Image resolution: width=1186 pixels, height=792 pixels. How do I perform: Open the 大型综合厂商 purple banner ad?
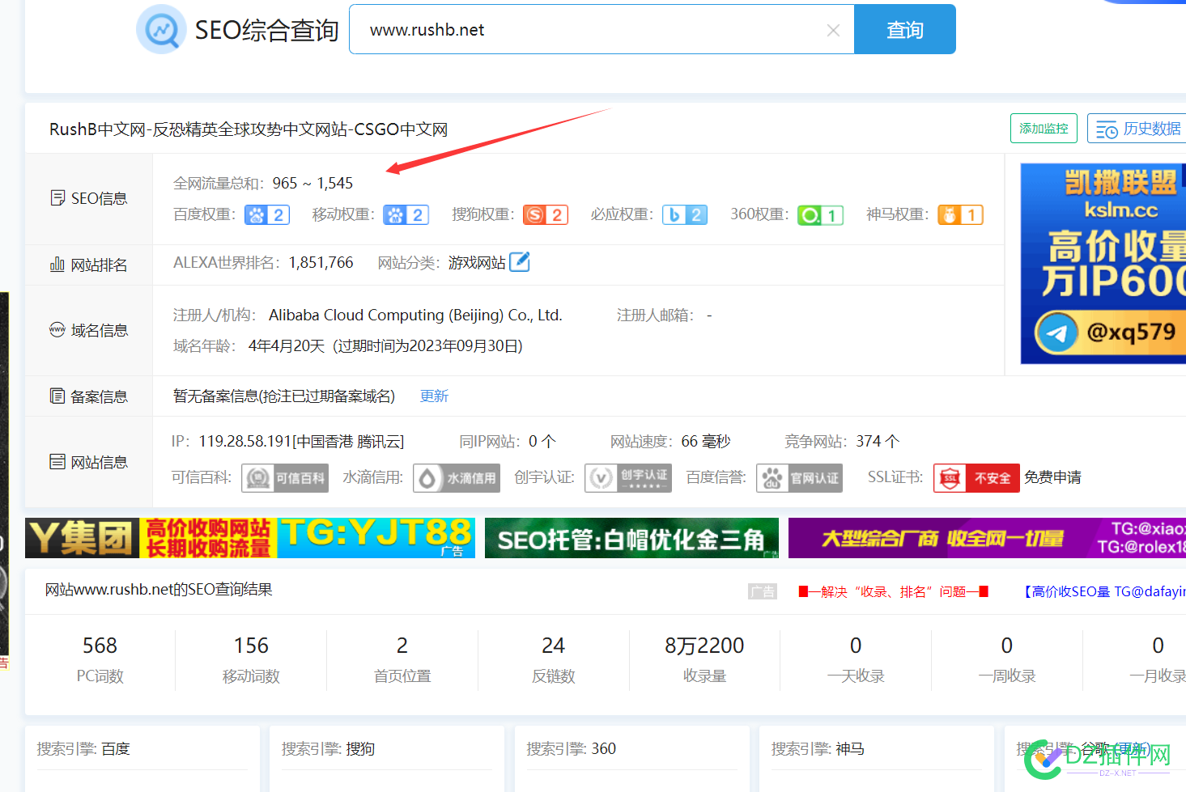(x=987, y=538)
